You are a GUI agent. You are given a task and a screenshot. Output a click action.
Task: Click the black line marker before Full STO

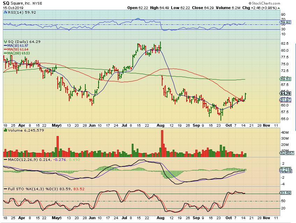[x=6, y=189]
